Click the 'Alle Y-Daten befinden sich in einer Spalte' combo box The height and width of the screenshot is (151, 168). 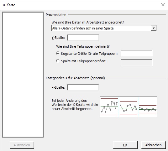(104, 28)
